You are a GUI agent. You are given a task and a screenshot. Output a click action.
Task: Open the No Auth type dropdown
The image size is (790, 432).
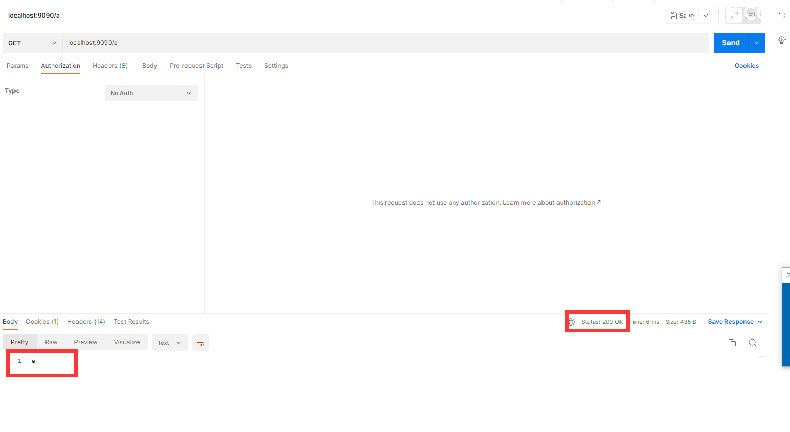pyautogui.click(x=151, y=93)
